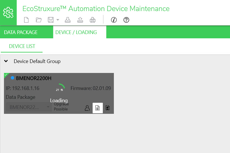
Task: Select the BMENOR2200H device name
Action: pyautogui.click(x=34, y=78)
